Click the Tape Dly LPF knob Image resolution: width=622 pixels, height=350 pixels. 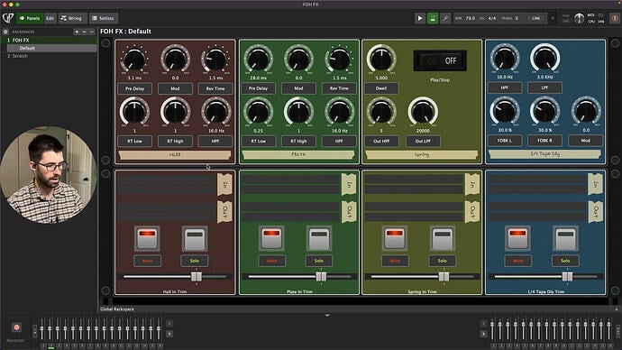tap(545, 60)
